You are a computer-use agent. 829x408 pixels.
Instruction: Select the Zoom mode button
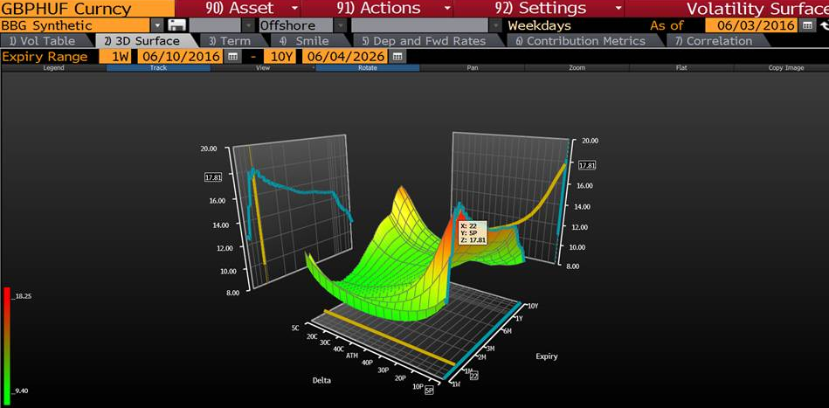(577, 67)
